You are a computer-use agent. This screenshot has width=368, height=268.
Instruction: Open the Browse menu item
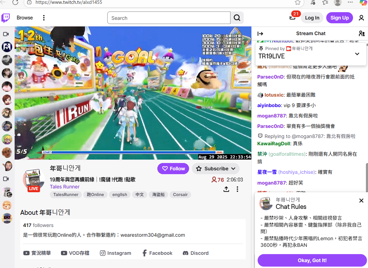pyautogui.click(x=25, y=18)
